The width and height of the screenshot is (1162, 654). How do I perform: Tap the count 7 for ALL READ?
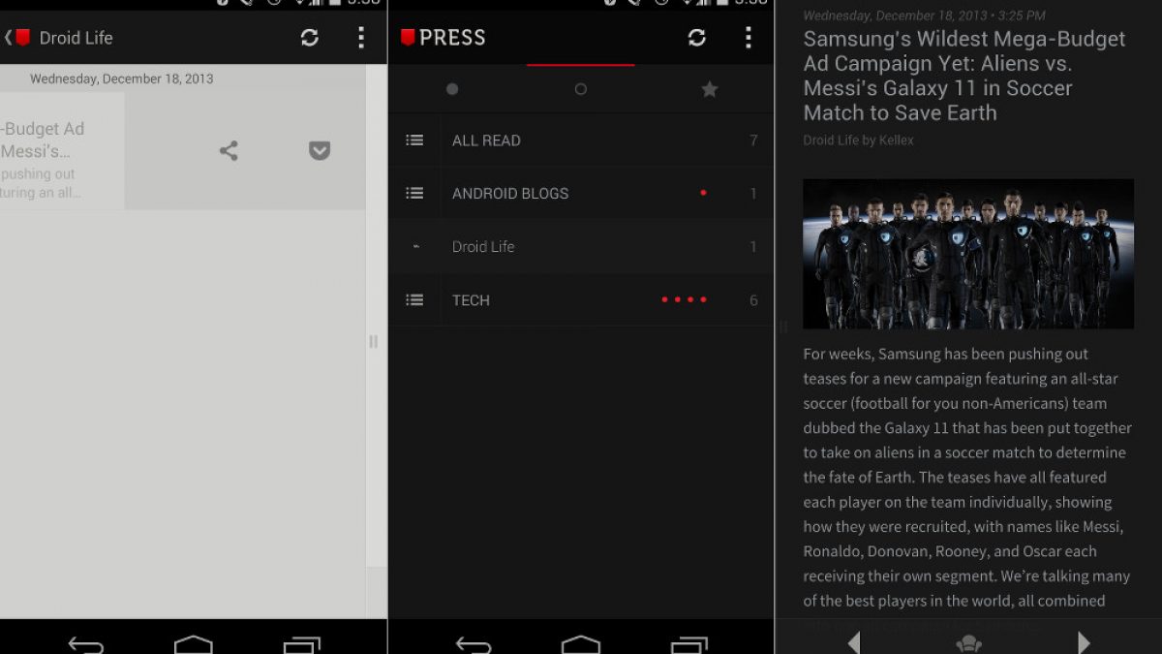tap(753, 140)
